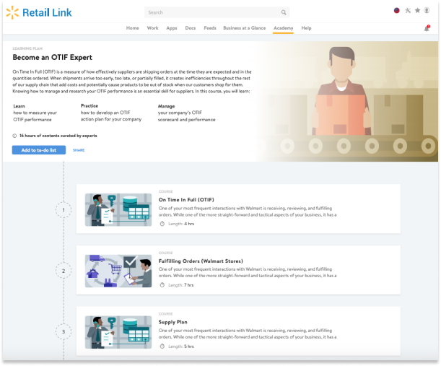Select the Academy tab
This screenshot has height=366, width=441.
283,28
